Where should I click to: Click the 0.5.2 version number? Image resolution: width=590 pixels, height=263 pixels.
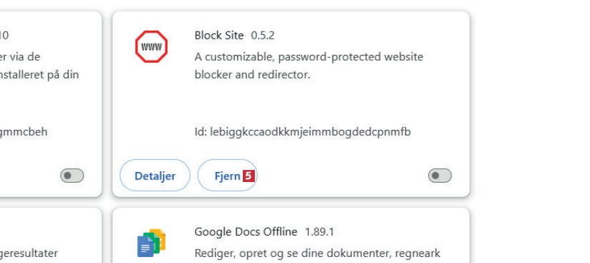click(x=263, y=35)
